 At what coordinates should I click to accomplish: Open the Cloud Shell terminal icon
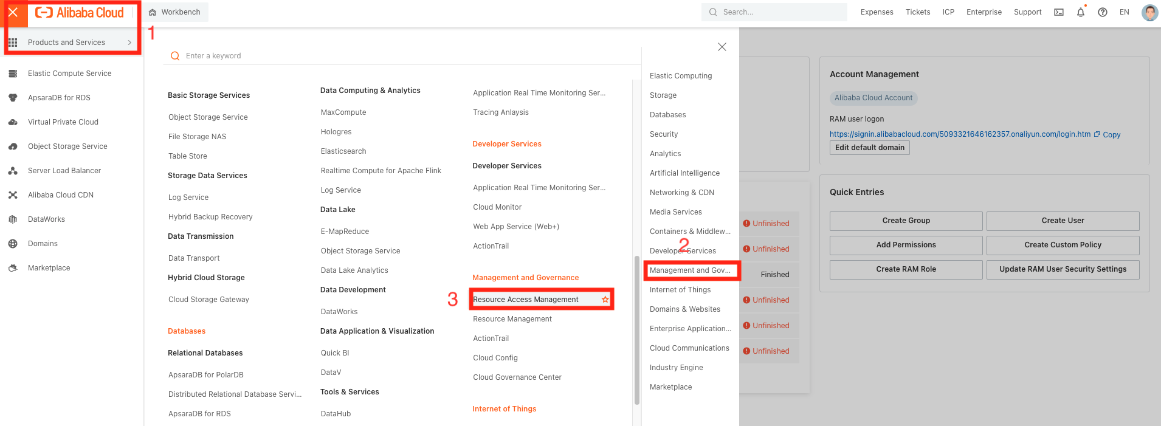[x=1059, y=12]
